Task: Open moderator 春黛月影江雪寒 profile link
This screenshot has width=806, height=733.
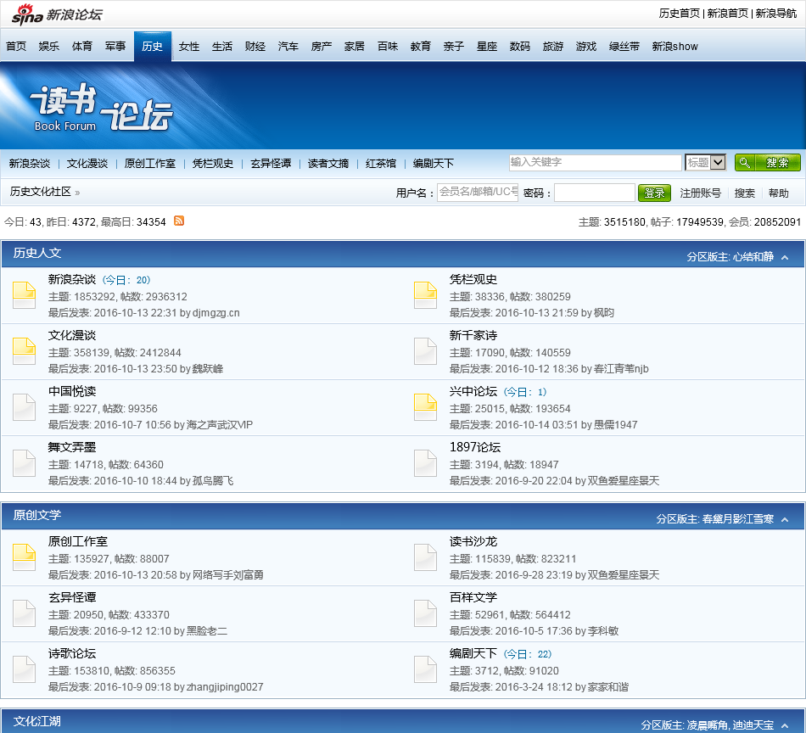Action: pos(737,518)
